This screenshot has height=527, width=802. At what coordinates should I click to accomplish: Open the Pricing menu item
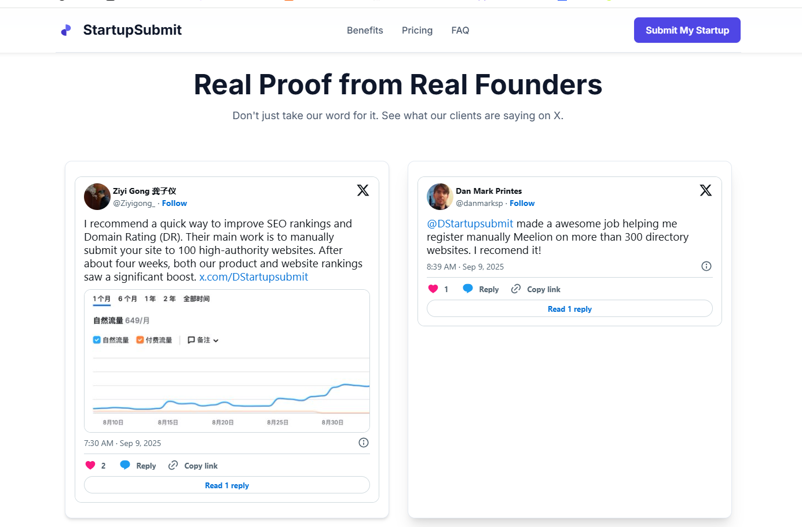click(417, 30)
